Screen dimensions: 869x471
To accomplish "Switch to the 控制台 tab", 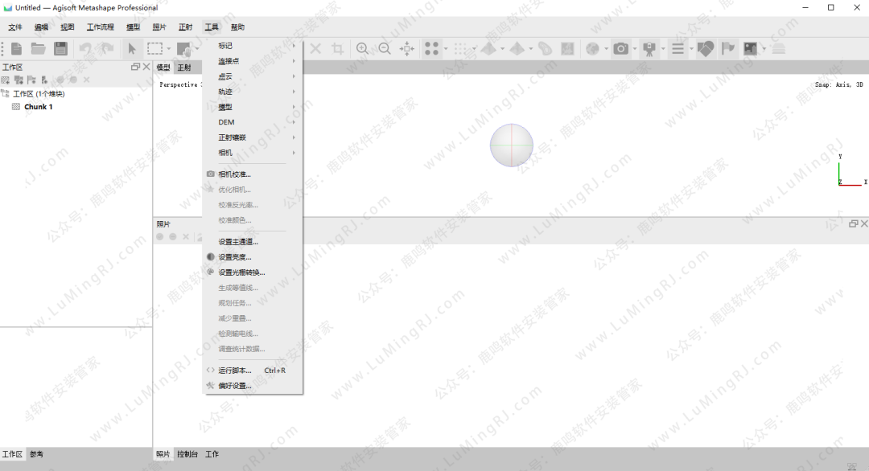I will coord(185,455).
